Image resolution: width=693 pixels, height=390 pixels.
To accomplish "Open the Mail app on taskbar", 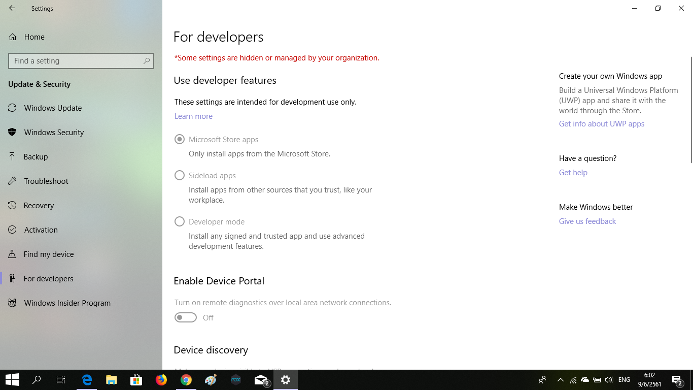I will coord(261,380).
